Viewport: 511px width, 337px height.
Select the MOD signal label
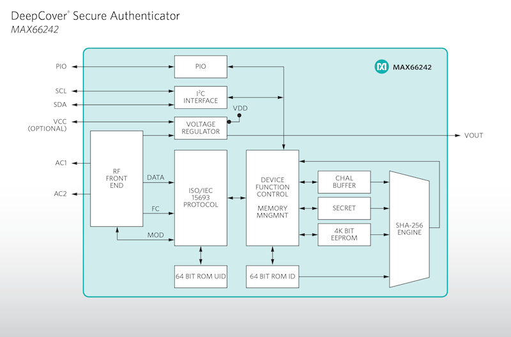click(155, 235)
